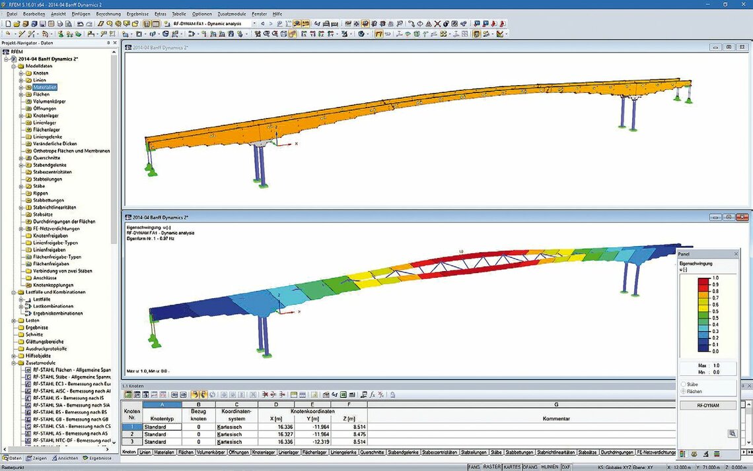Viewport: 753px width, 471px height.
Task: Switch navigator to Ansichten tab
Action: pos(65,458)
